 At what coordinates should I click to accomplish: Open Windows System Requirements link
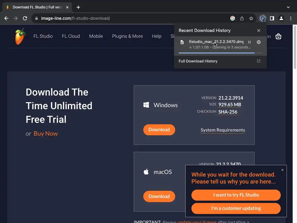223,130
